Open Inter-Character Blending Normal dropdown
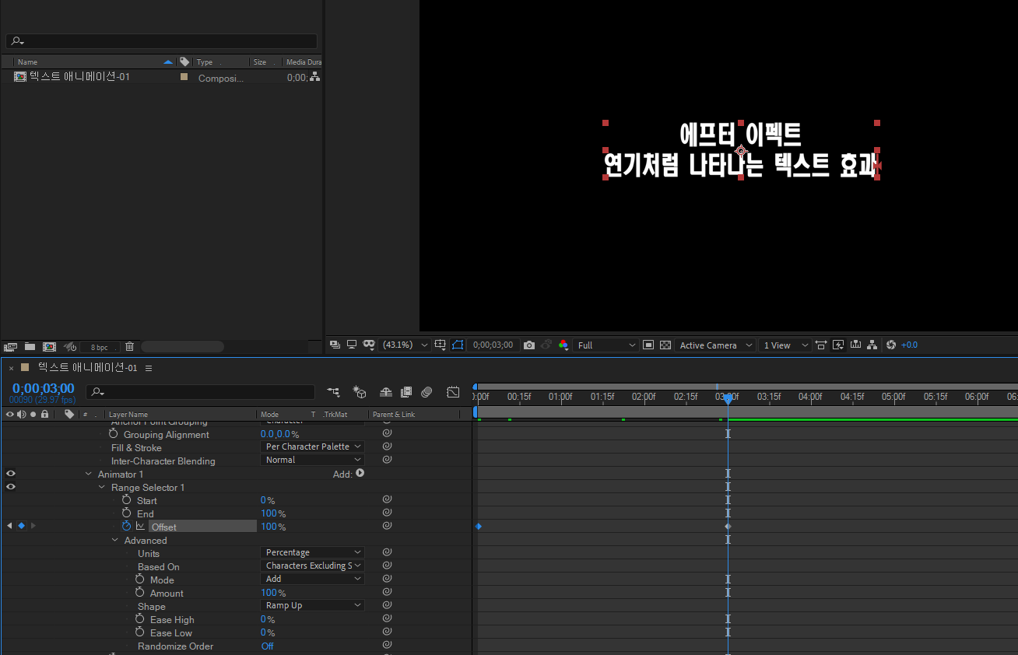1018x655 pixels. [312, 460]
